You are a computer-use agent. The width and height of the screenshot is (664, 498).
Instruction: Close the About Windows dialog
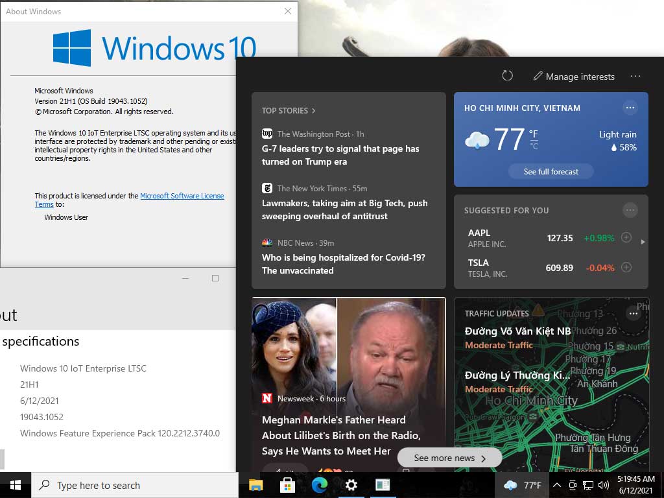point(288,11)
